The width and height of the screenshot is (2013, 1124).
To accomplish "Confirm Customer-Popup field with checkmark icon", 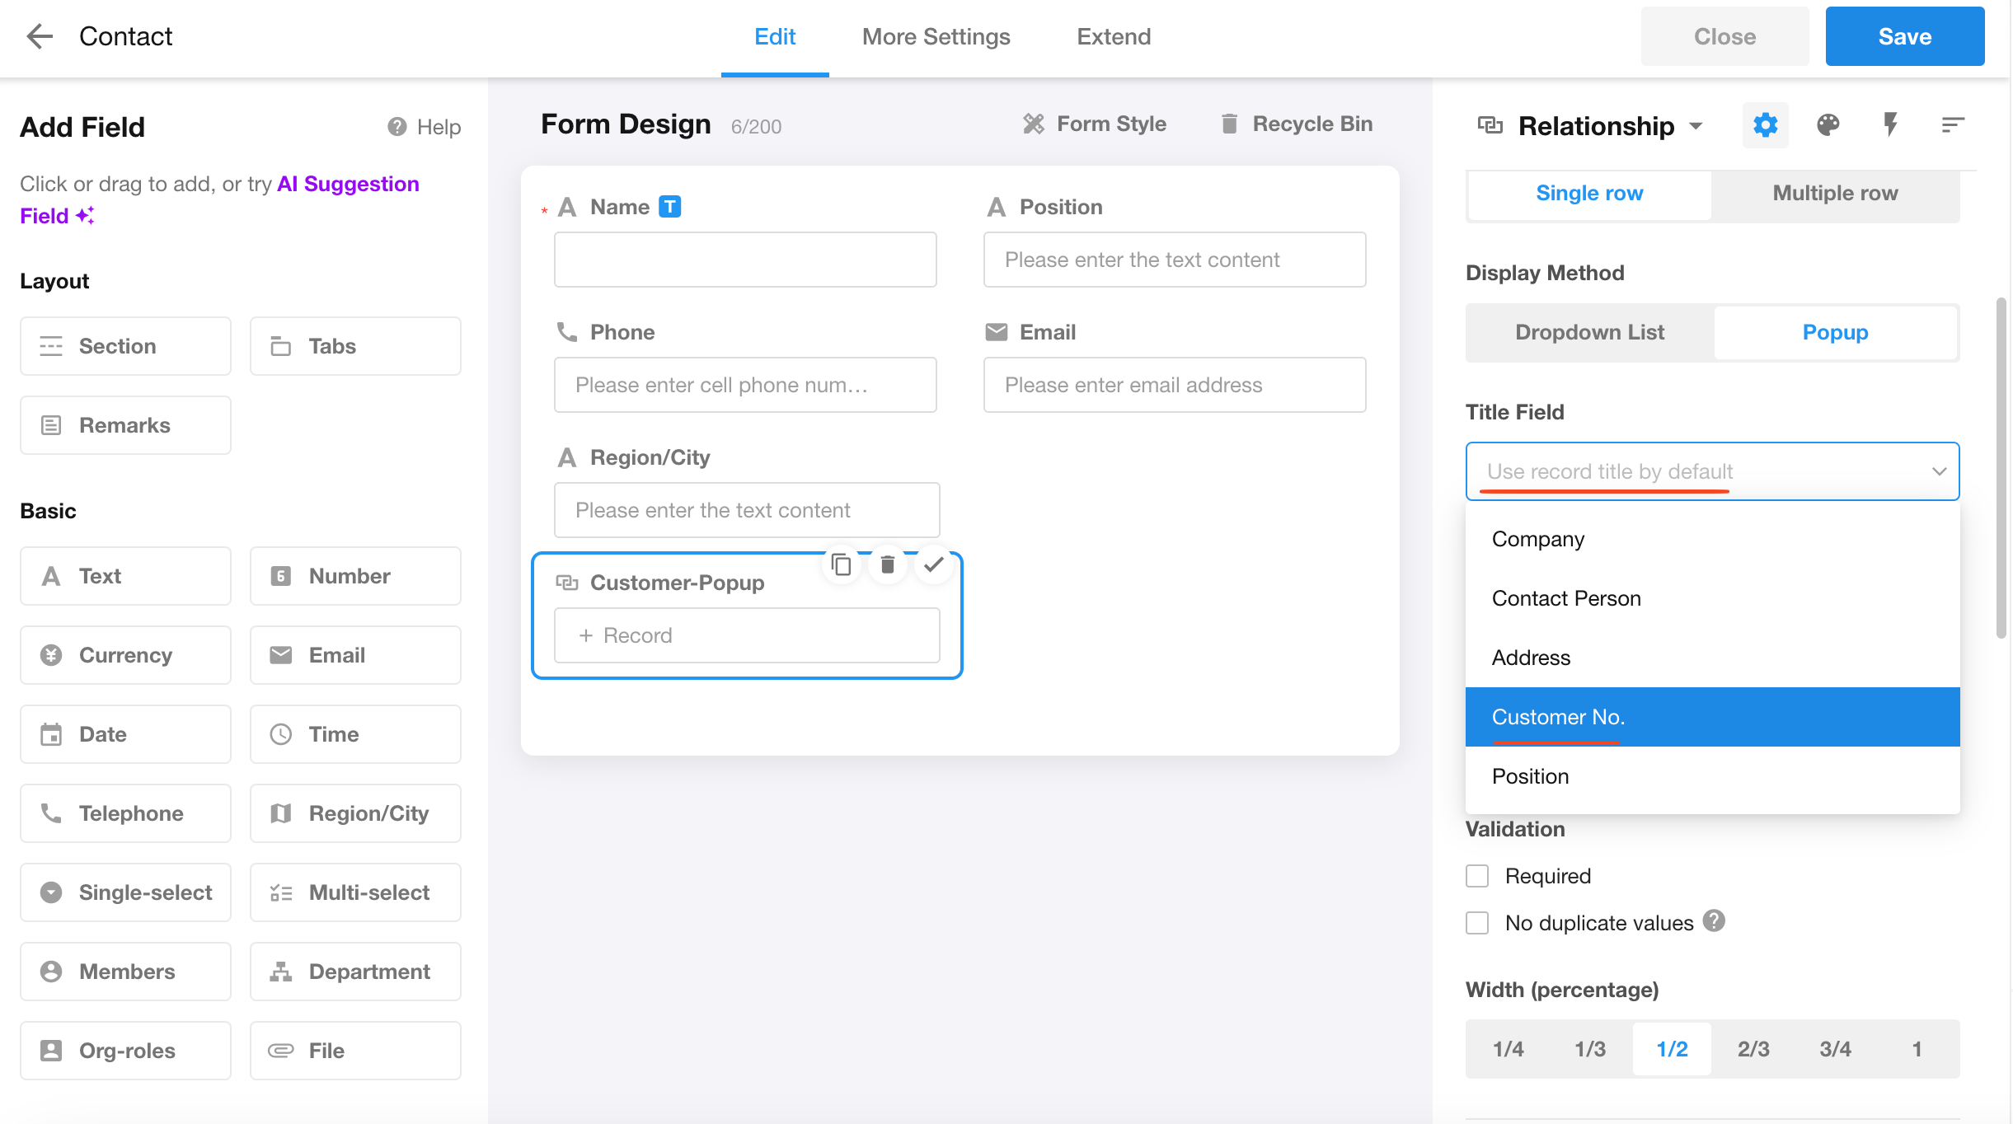I will click(x=933, y=565).
